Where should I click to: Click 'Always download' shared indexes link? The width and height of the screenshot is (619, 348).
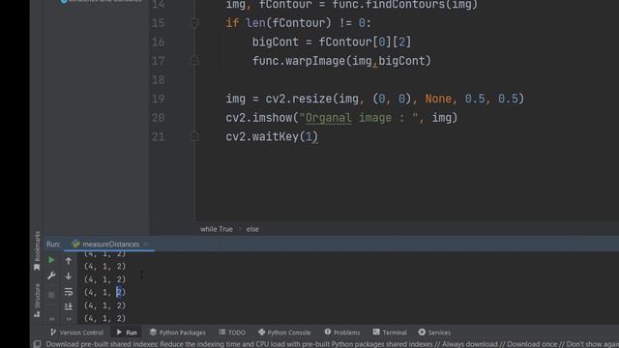click(469, 344)
